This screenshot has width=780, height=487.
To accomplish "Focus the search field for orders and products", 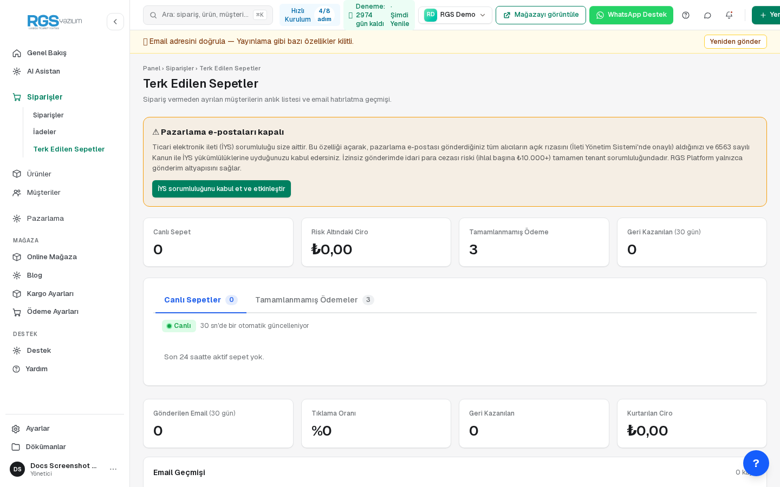I will coord(208,15).
